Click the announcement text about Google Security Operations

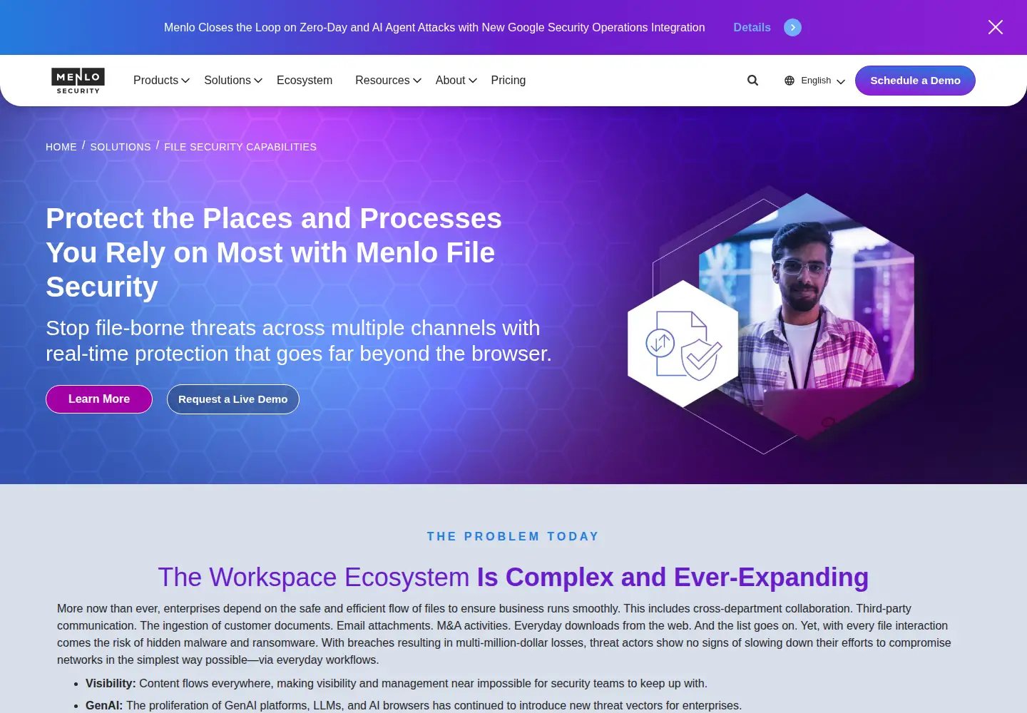click(x=434, y=27)
